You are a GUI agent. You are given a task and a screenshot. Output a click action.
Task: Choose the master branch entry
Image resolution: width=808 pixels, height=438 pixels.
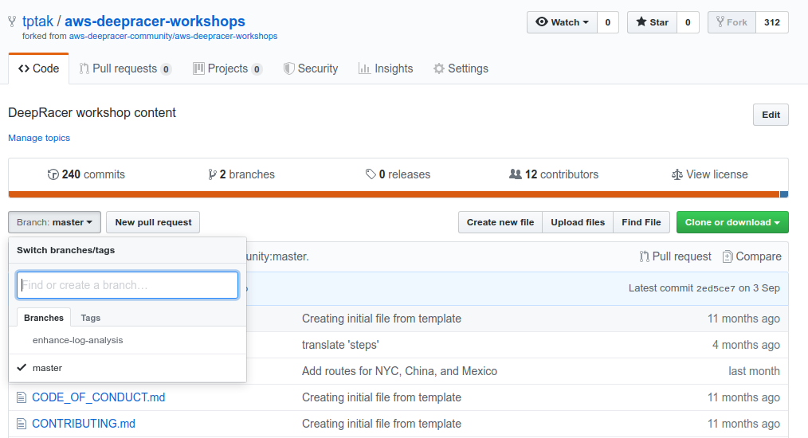click(x=127, y=368)
